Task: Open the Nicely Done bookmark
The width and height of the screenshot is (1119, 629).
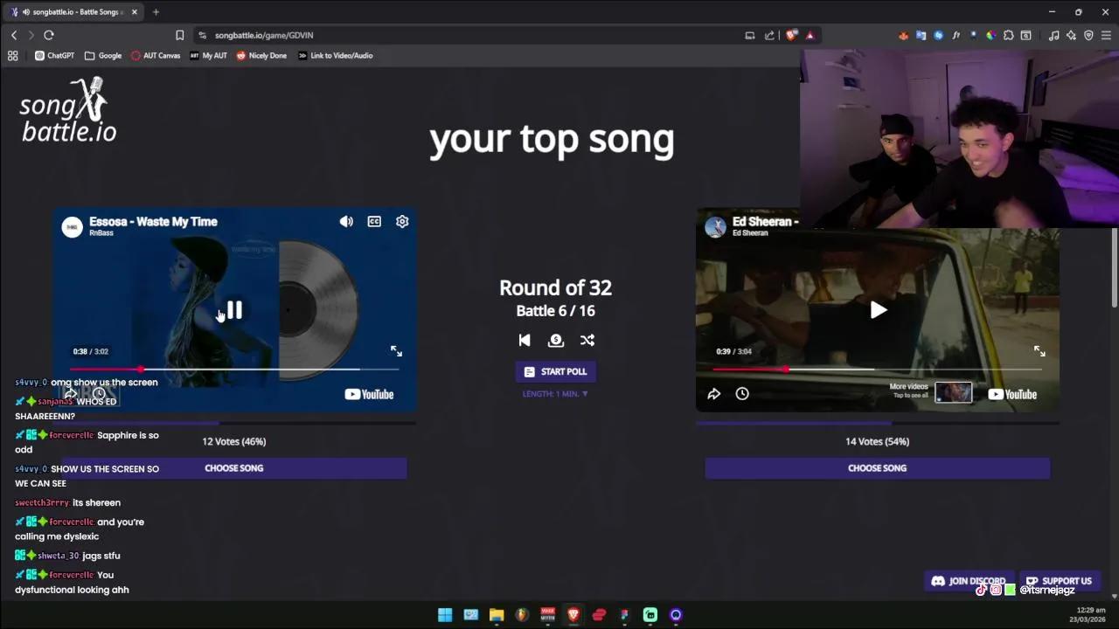Action: click(x=261, y=55)
